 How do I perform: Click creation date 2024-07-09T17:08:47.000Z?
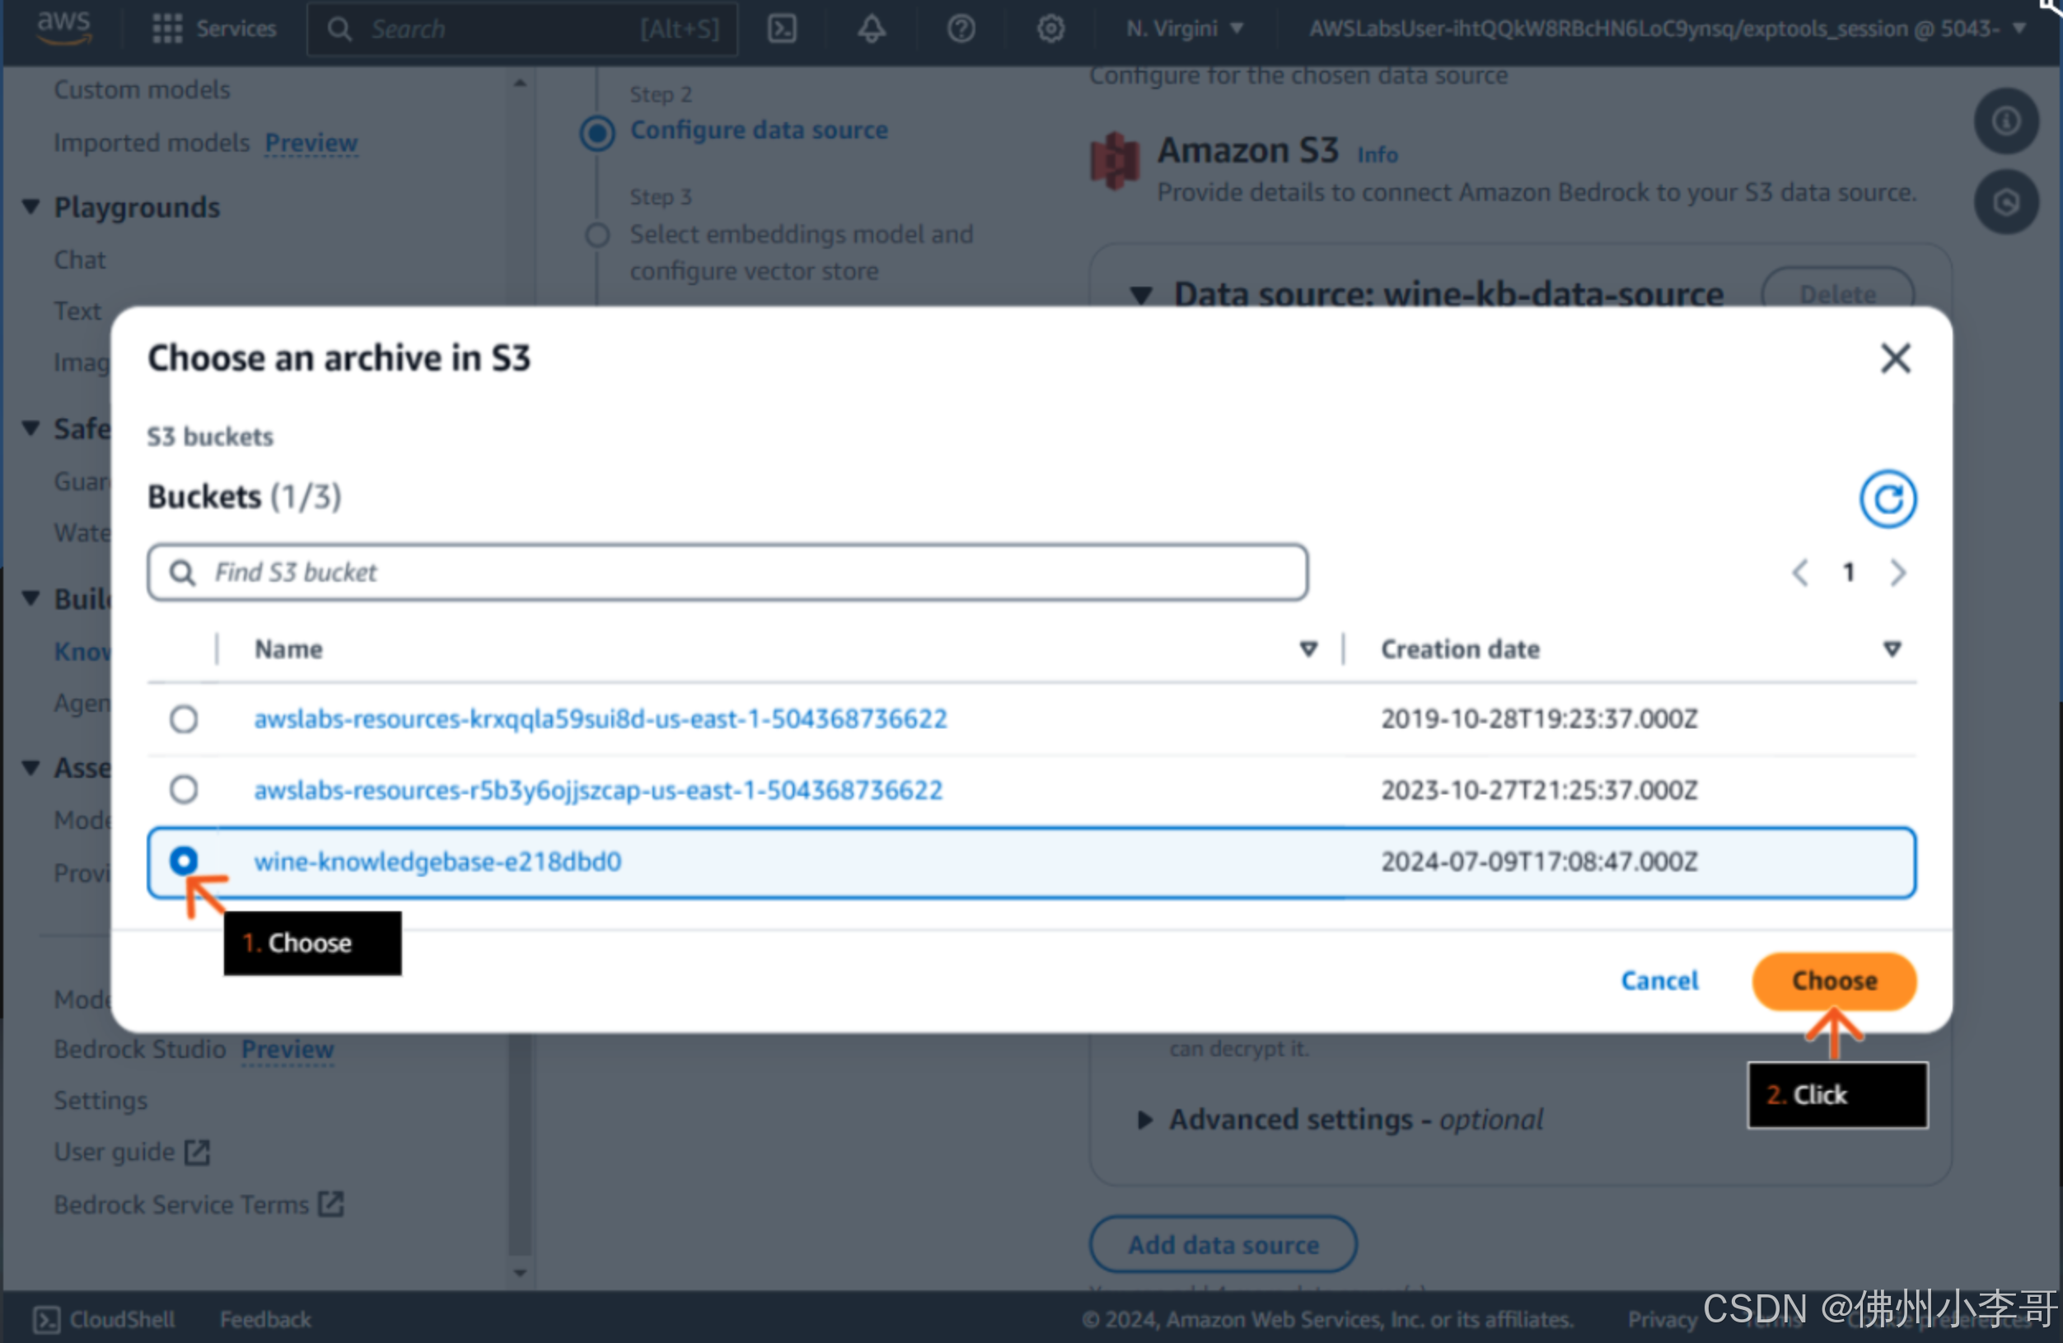(x=1538, y=862)
